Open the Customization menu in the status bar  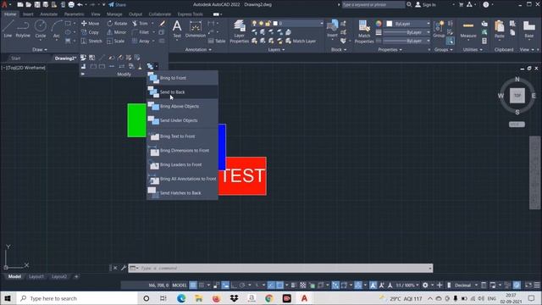pyautogui.click(x=537, y=286)
